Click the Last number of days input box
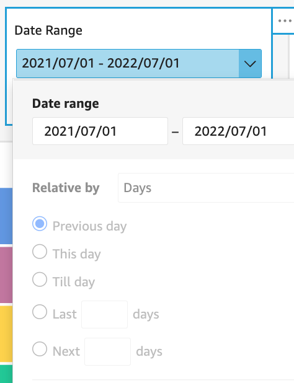The width and height of the screenshot is (294, 383). coord(105,314)
